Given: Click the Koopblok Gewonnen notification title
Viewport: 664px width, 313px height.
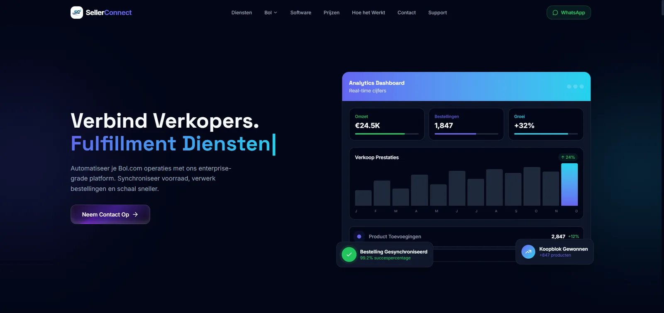Looking at the screenshot, I should point(564,249).
